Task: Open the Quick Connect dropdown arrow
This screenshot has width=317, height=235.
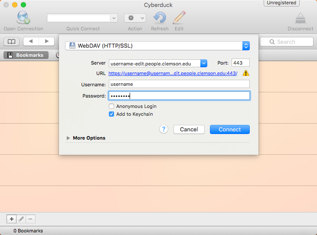Action: [x=114, y=18]
